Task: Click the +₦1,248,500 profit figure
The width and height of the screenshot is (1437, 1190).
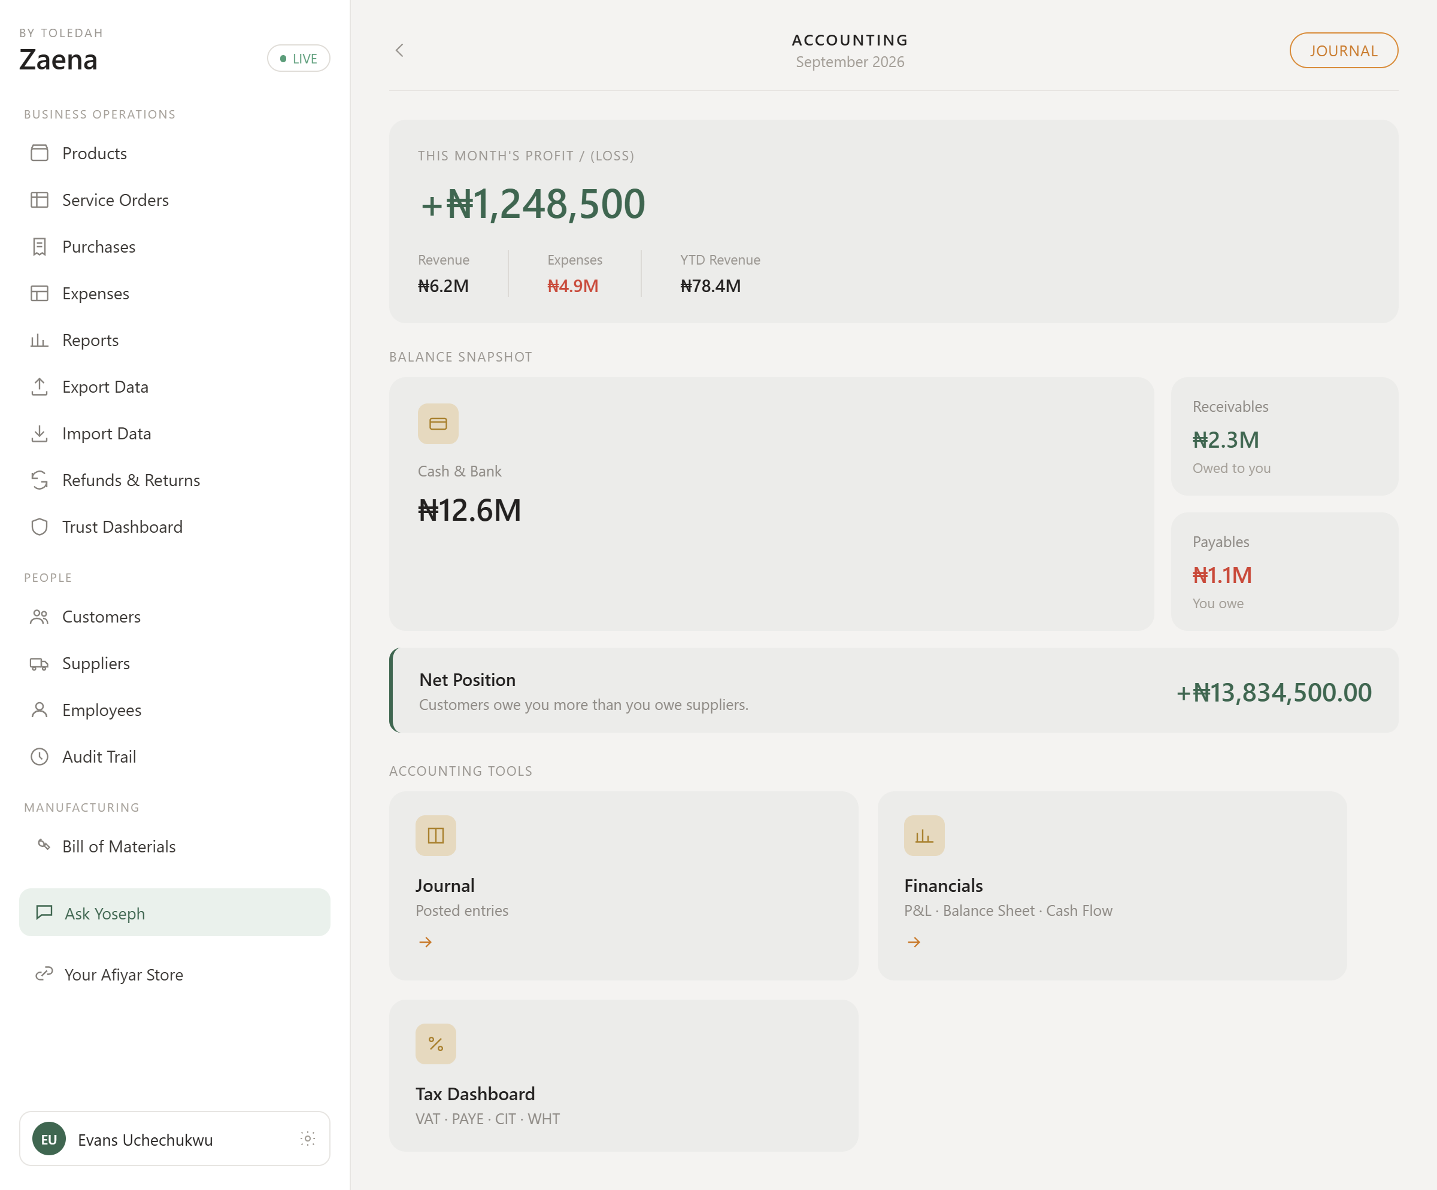Action: 533,204
